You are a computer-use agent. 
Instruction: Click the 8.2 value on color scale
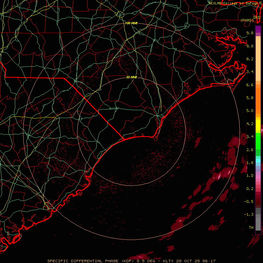(250, 59)
